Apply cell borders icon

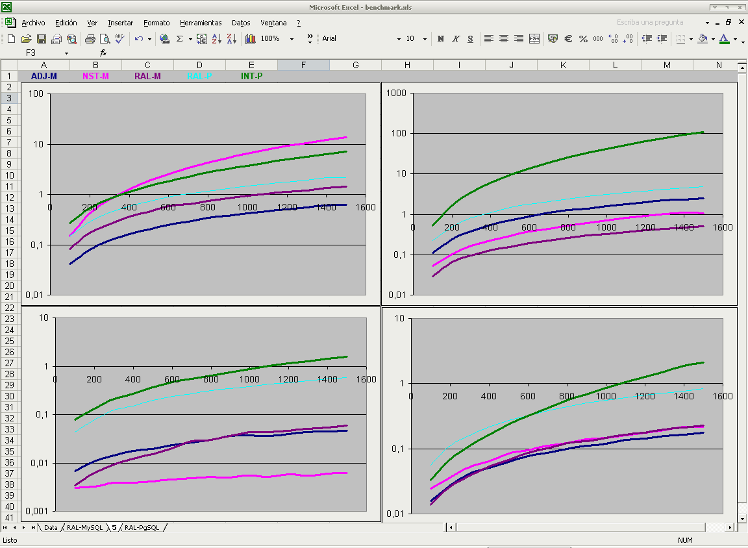pos(680,38)
